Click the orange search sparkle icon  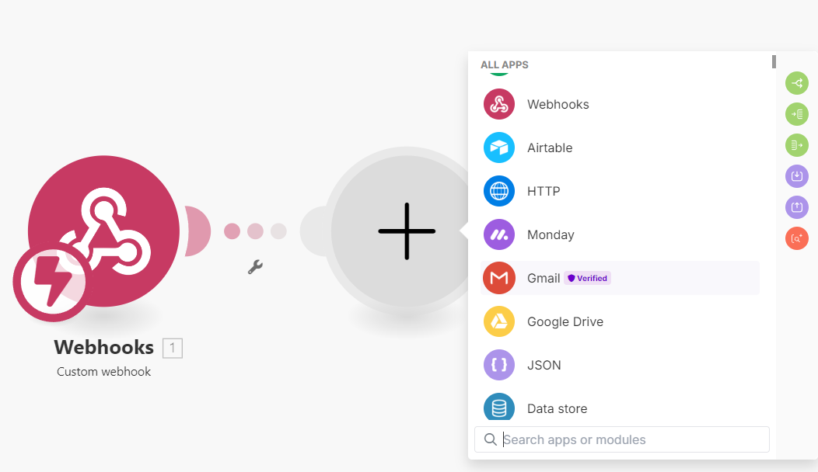click(x=797, y=238)
